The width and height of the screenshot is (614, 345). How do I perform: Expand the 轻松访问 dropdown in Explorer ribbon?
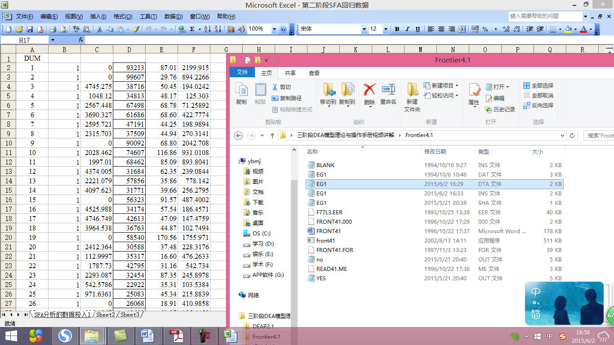coord(457,95)
